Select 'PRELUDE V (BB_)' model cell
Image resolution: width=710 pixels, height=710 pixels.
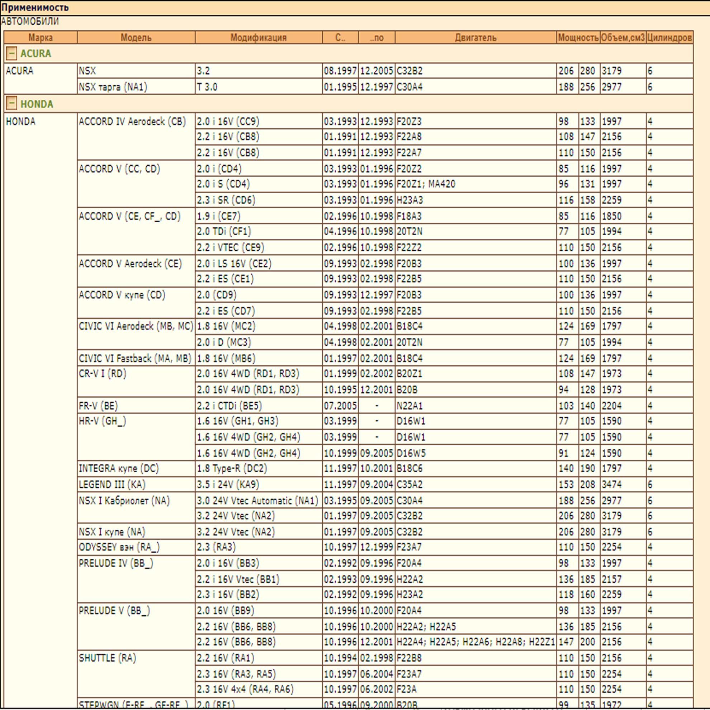[x=136, y=626]
